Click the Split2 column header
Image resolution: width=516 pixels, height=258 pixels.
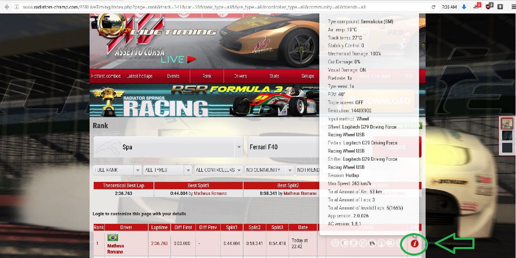point(255,227)
